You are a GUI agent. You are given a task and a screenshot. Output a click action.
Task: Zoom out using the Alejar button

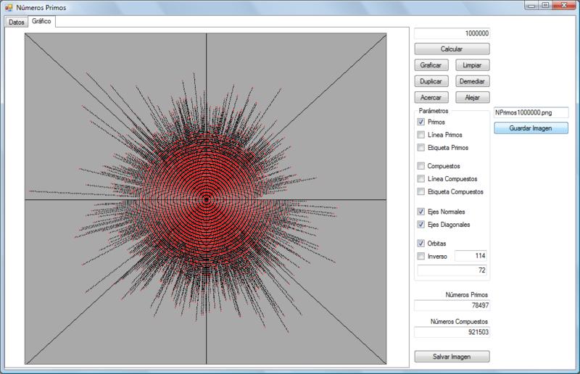click(472, 97)
